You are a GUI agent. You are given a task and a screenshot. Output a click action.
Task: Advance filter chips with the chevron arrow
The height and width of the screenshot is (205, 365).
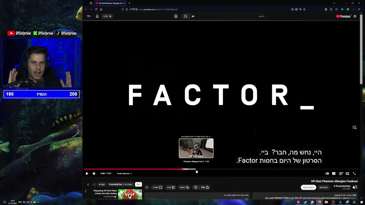[x=88, y=184]
